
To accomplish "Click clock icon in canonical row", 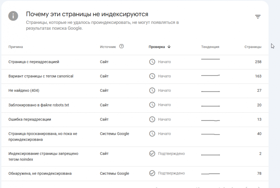I will tap(152, 76).
